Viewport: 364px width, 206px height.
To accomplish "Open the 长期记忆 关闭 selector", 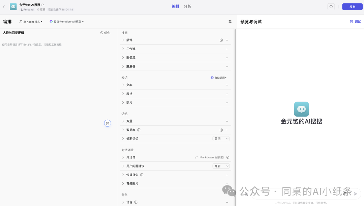I will 221,138.
